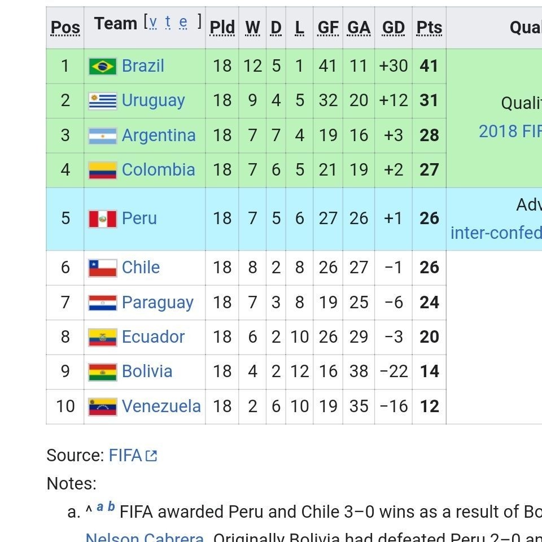Click the GD column header abbreviation

tap(394, 27)
